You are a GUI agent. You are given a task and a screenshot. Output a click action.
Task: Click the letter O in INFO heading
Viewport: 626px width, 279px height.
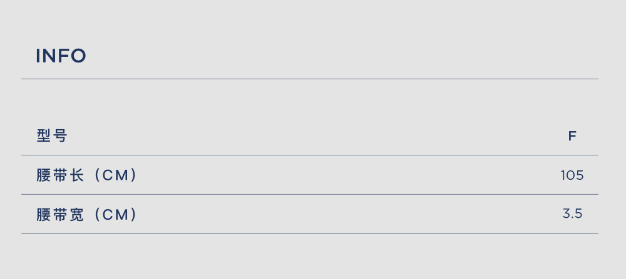[79, 56]
